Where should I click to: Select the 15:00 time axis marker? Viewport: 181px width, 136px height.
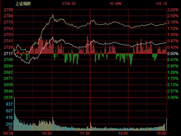pyautogui.click(x=162, y=133)
